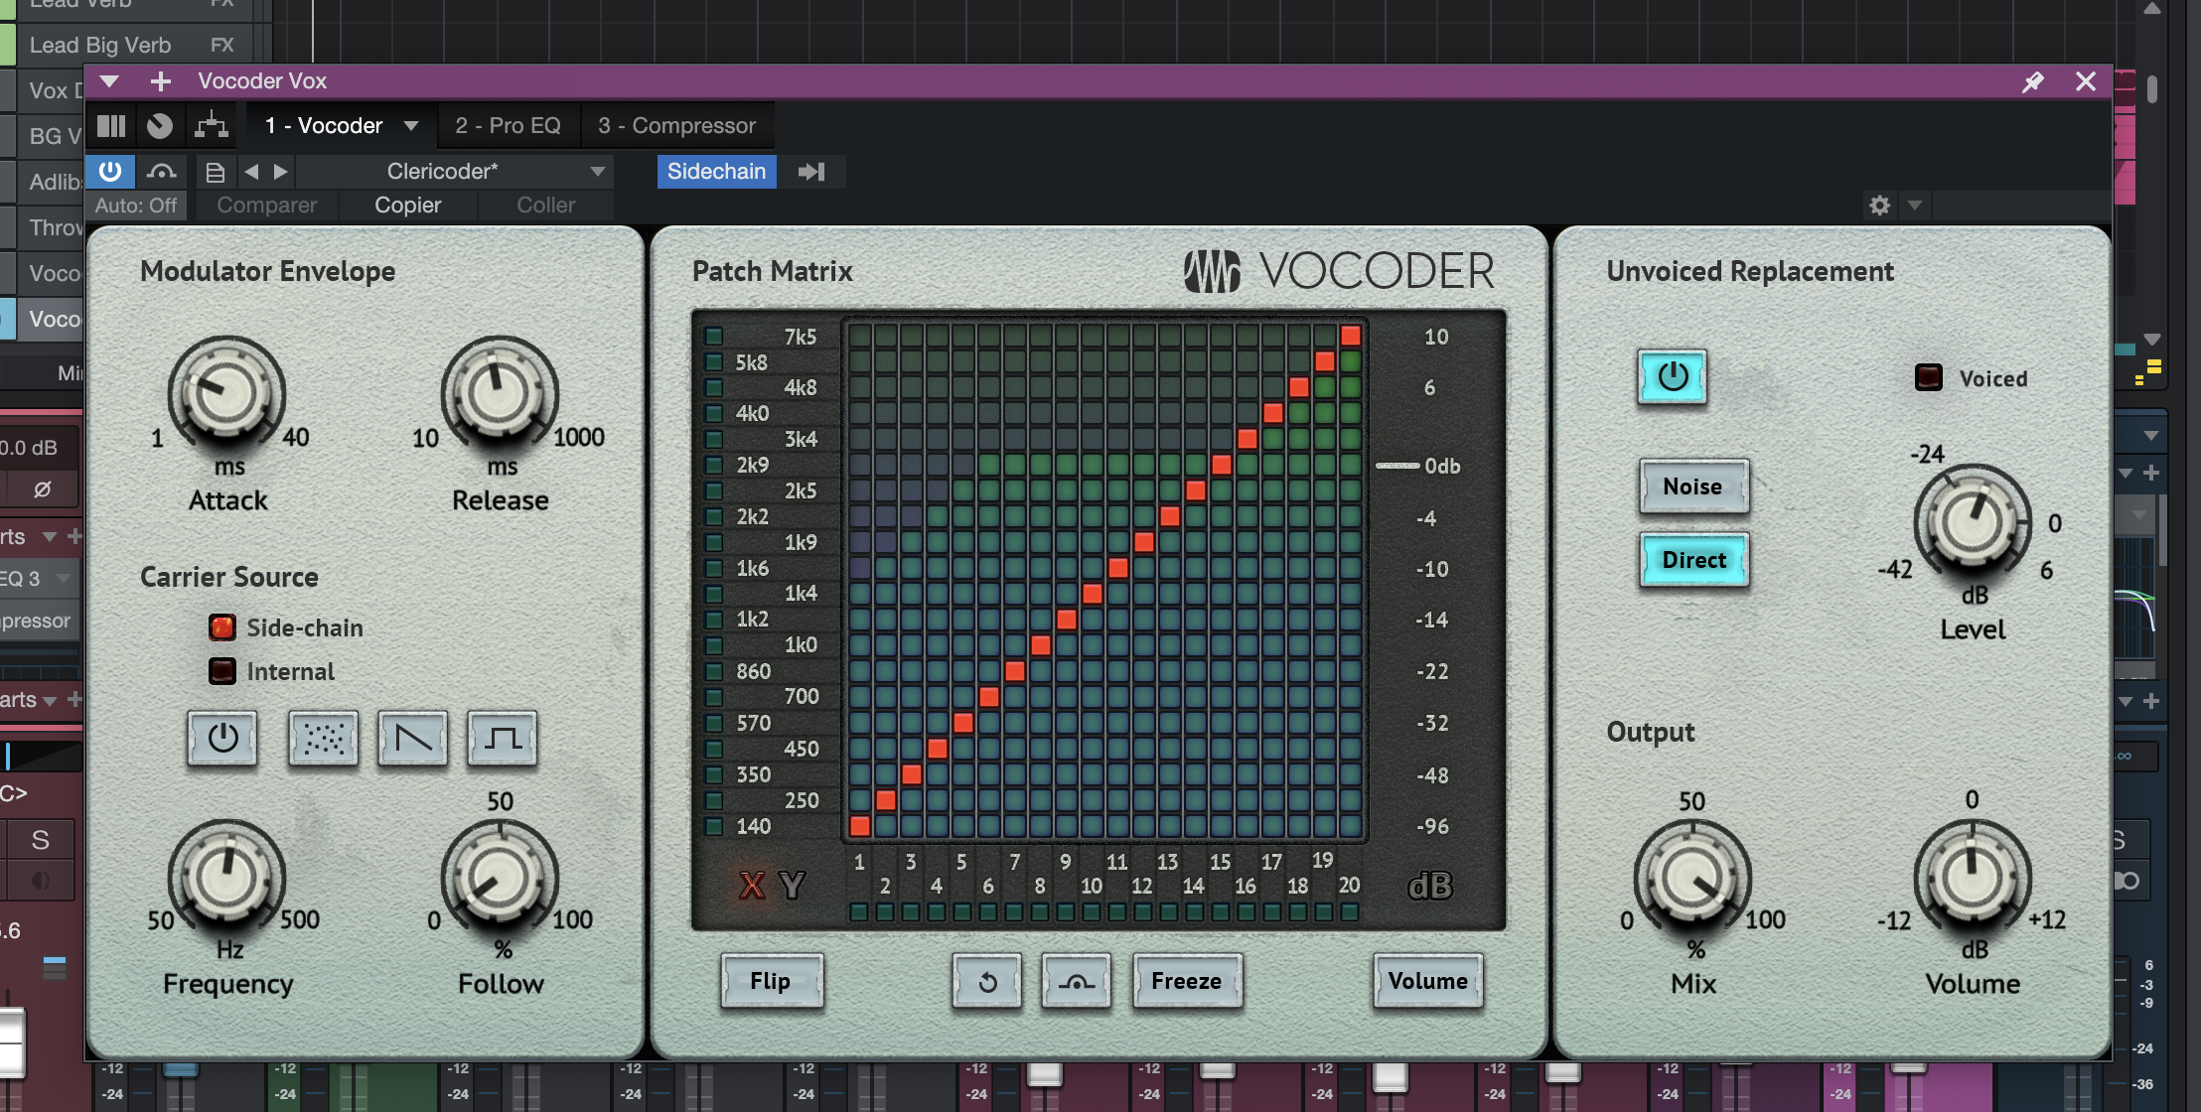Image resolution: width=2201 pixels, height=1112 pixels.
Task: Click the Voiced indicator LED
Action: point(1928,377)
